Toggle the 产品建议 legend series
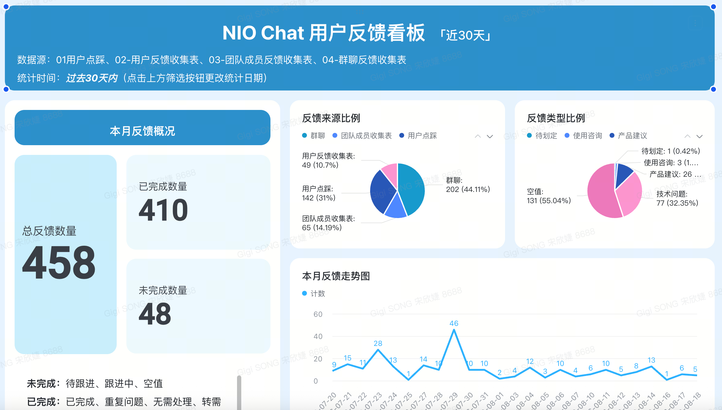Viewport: 722px width, 410px height. (628, 136)
